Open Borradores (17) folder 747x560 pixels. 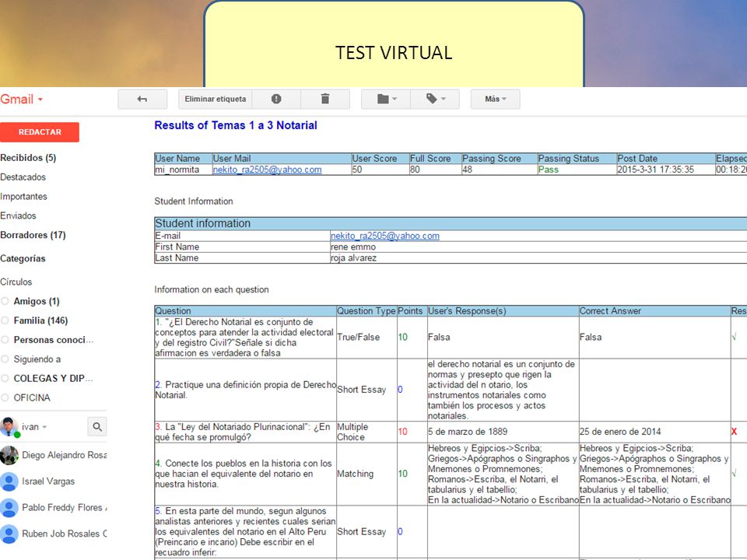click(33, 235)
